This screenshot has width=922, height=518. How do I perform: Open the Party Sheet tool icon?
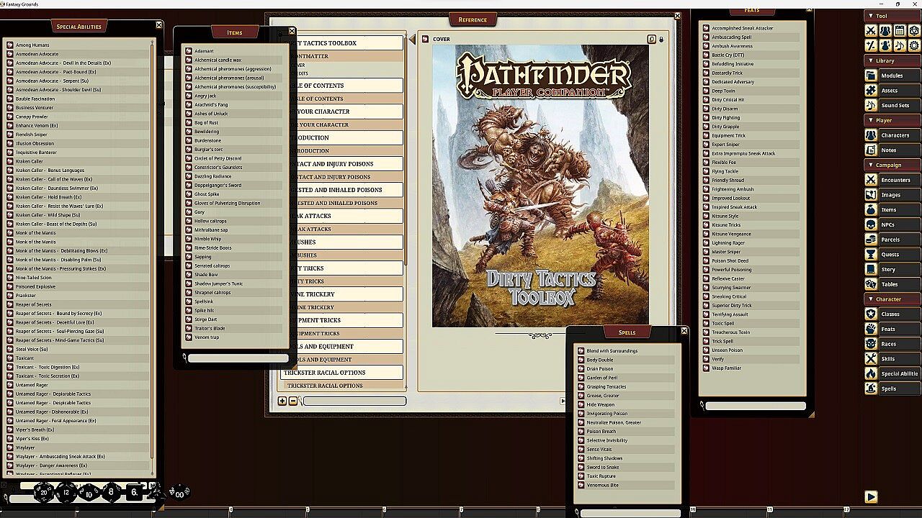click(885, 30)
